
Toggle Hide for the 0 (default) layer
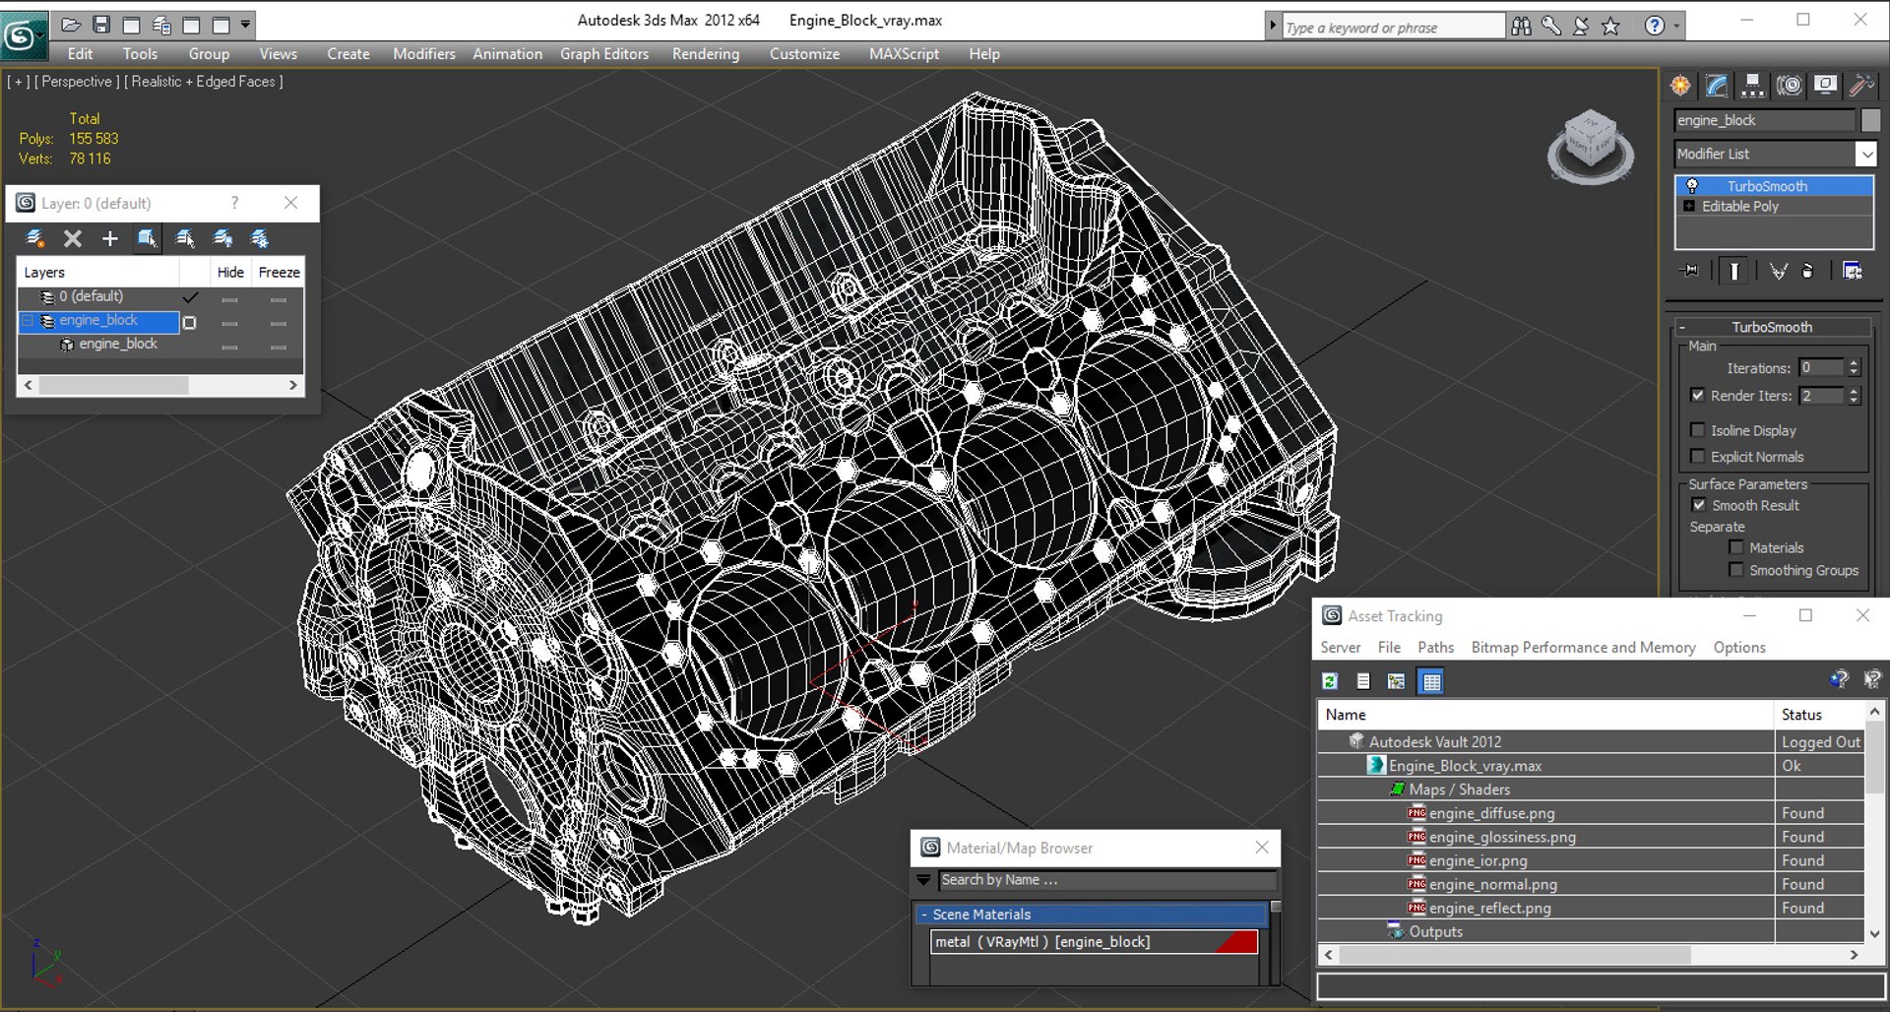point(229,298)
